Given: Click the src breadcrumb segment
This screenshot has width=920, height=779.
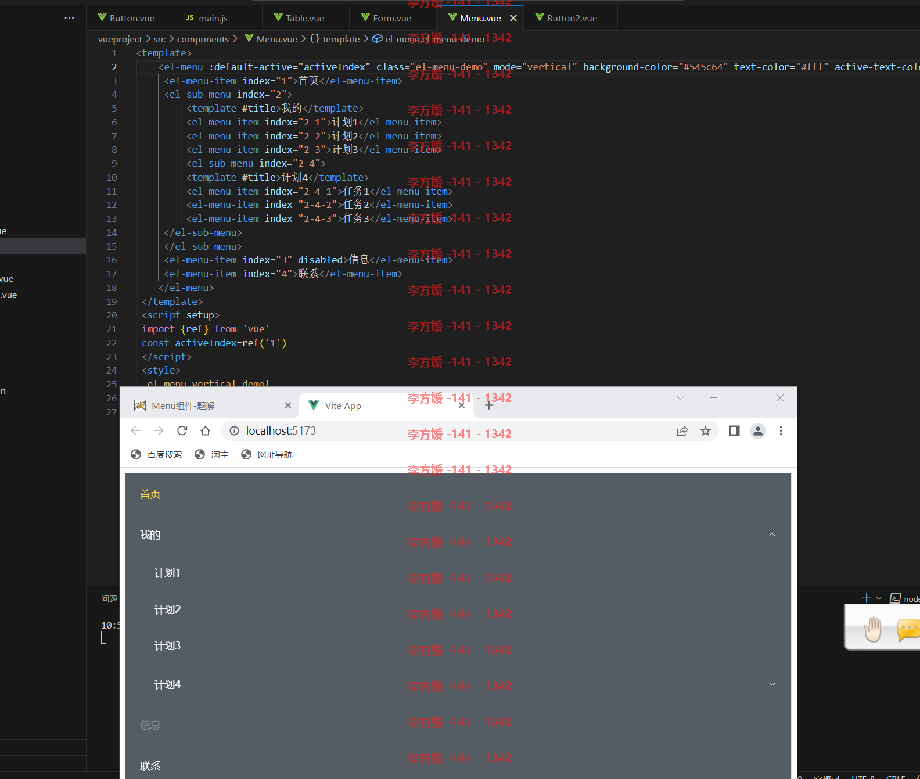Looking at the screenshot, I should (x=160, y=39).
